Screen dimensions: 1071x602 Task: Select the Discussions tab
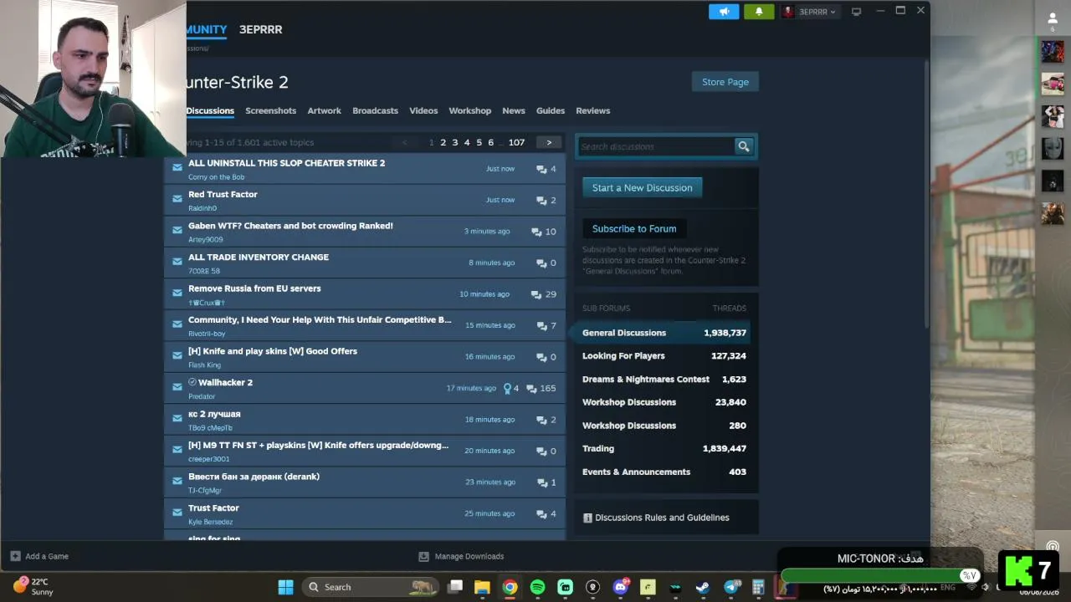coord(210,110)
